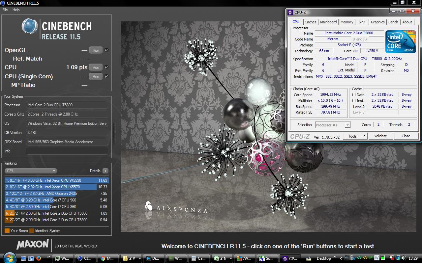
Task: Expand quick launch overflow chevron
Action: pyautogui.click(x=48, y=257)
